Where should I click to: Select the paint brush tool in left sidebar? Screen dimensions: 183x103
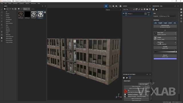2,9
